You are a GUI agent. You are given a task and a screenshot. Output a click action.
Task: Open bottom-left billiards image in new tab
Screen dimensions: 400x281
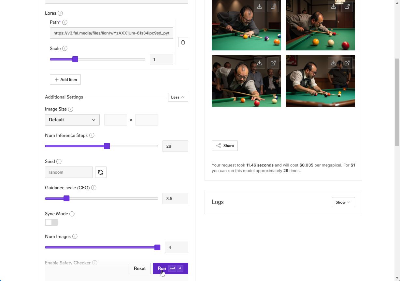pos(273,63)
